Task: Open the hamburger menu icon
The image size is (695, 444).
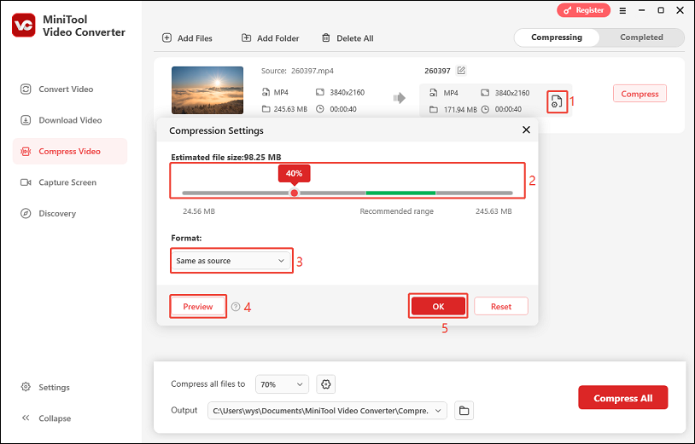Action: tap(622, 10)
